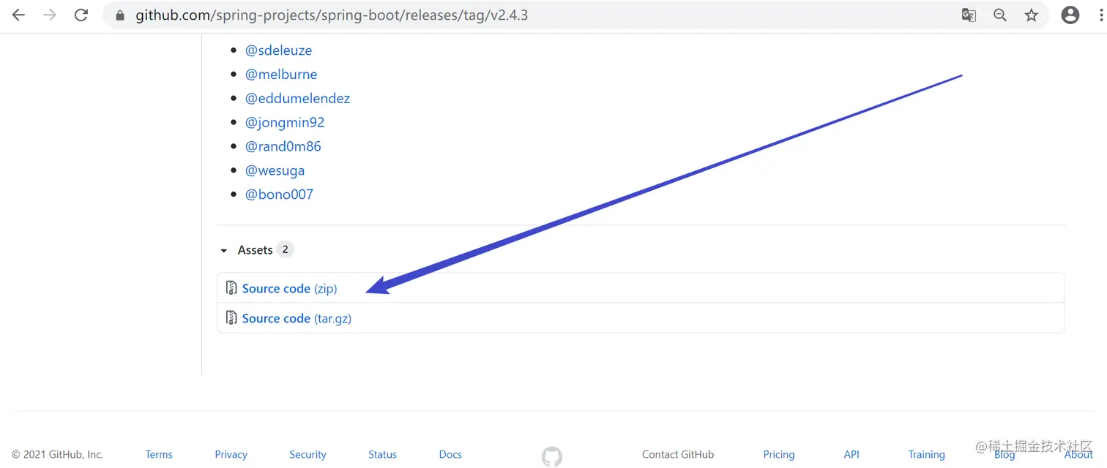
Task: Collapse the Assets section triangle
Action: click(224, 251)
